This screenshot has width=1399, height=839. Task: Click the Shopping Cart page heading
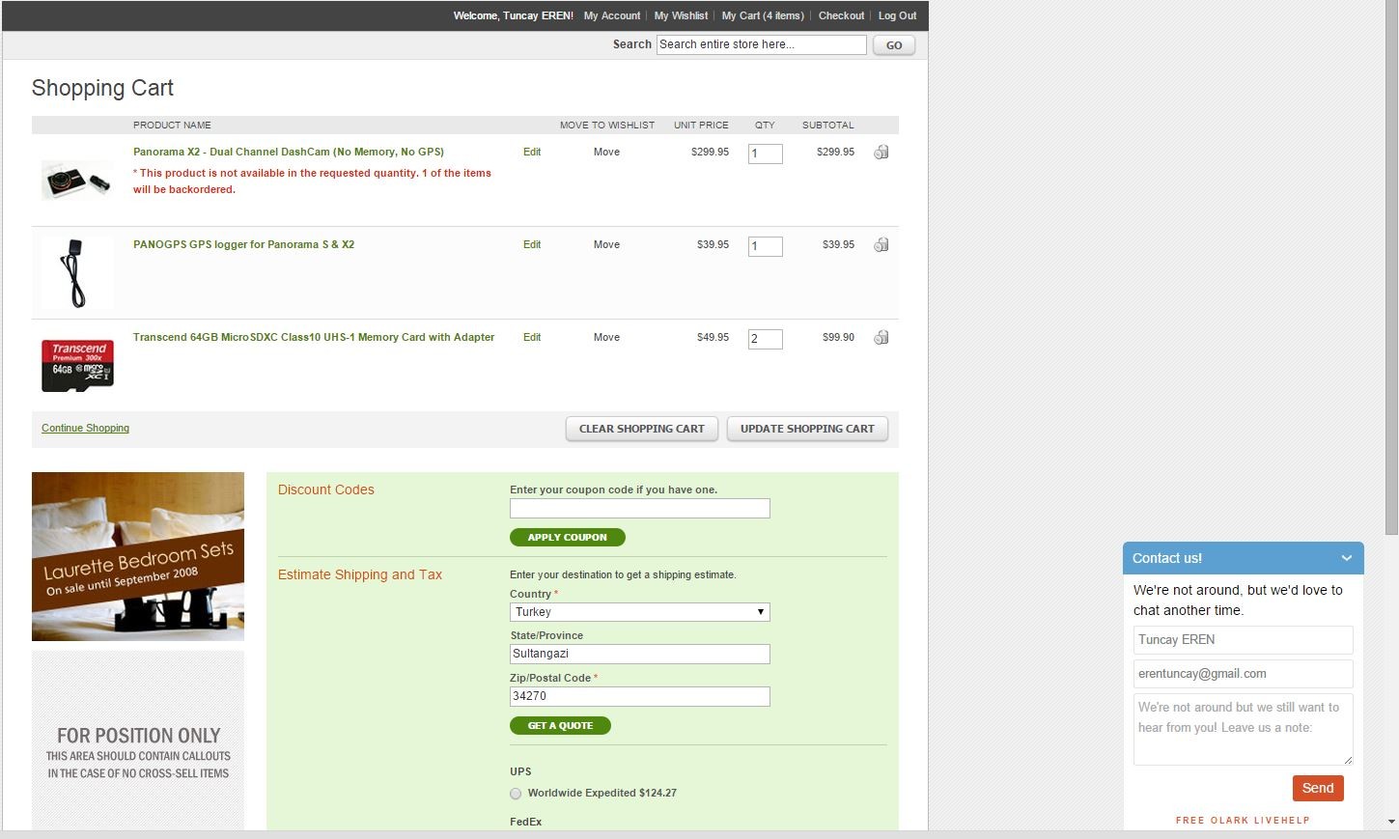point(102,88)
